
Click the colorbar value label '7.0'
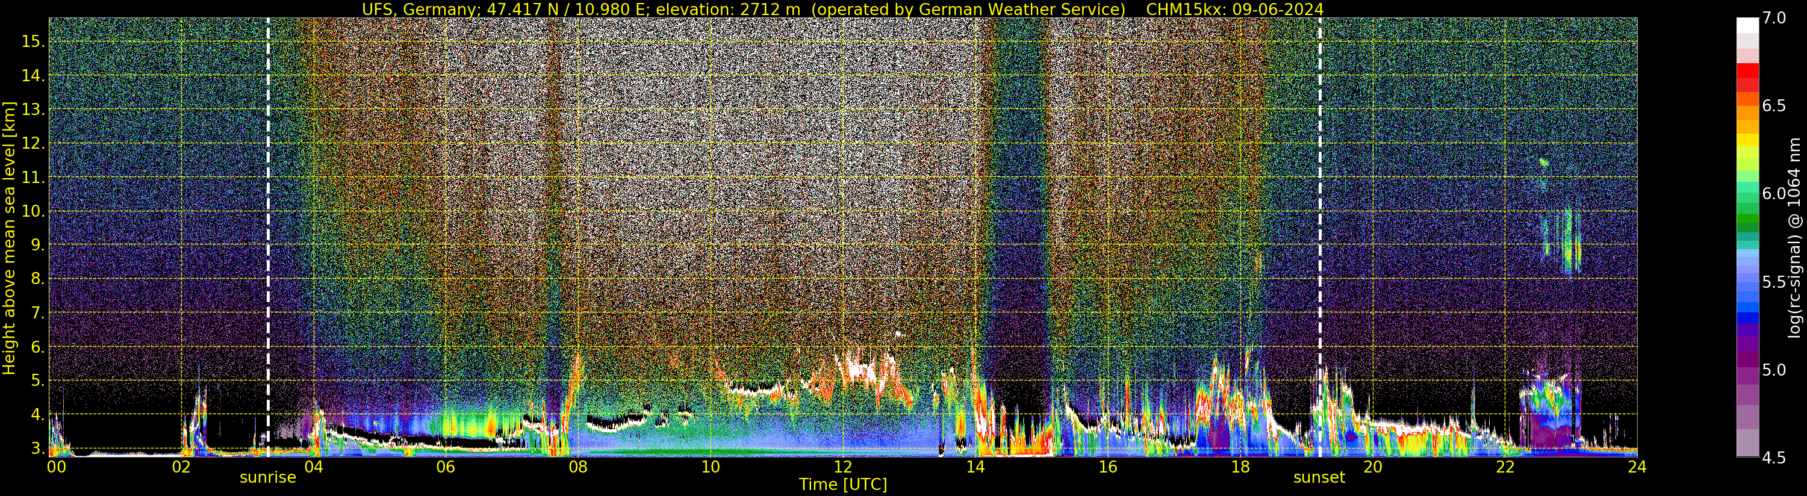click(1773, 19)
